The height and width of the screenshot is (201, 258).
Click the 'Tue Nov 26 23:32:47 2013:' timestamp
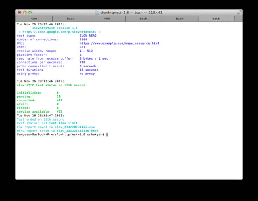(40, 115)
